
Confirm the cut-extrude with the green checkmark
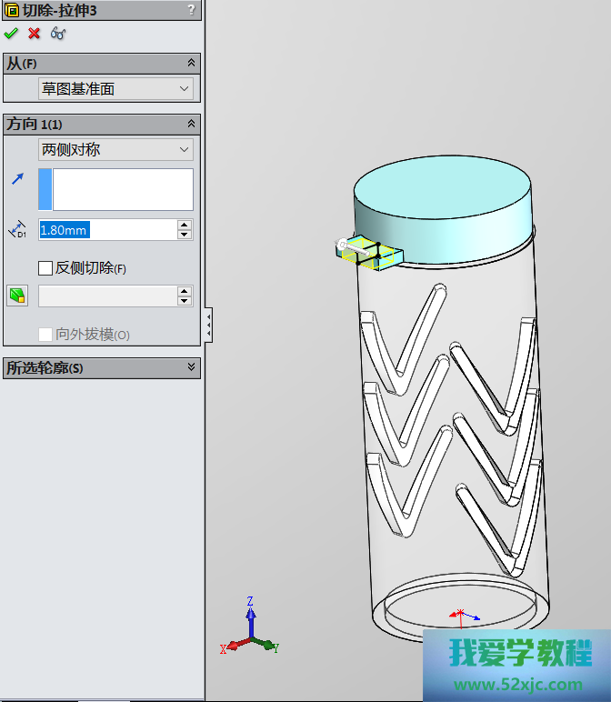click(x=11, y=34)
